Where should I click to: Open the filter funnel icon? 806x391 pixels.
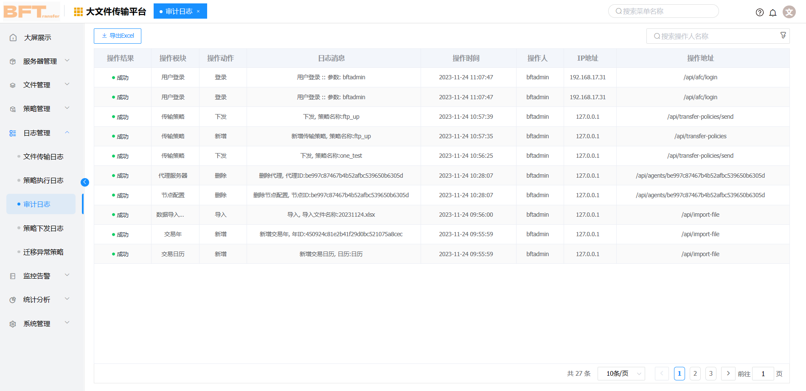[783, 36]
